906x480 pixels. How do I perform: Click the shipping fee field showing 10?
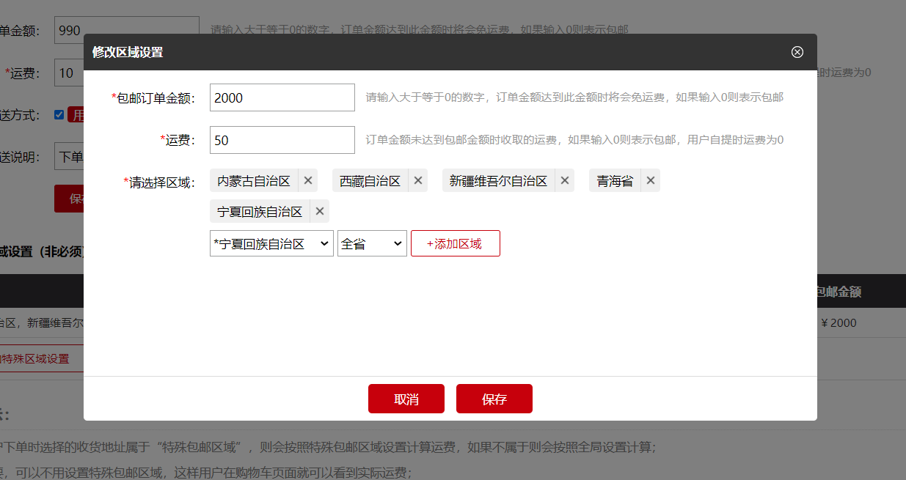(66, 73)
